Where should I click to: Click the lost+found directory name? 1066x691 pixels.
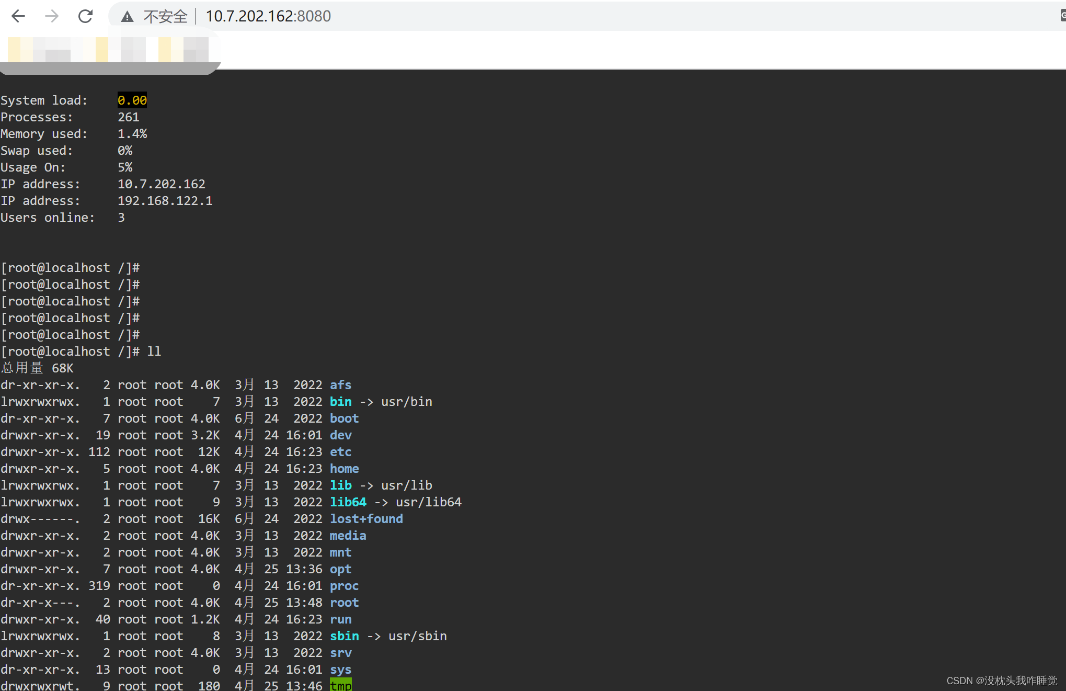point(366,519)
